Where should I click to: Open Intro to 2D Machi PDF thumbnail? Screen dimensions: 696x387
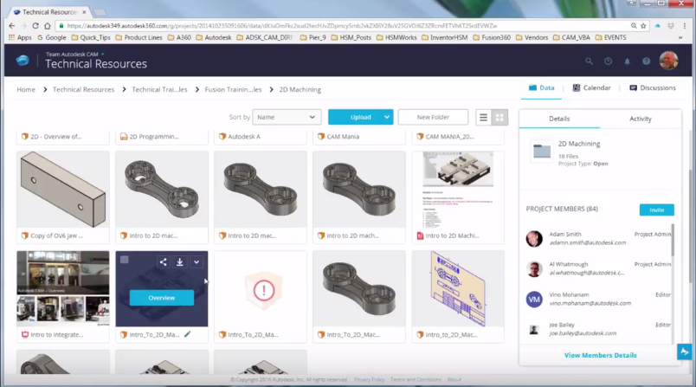click(x=458, y=190)
